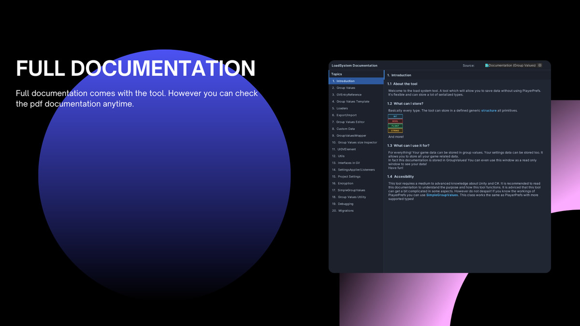Open topic 11. UIGVElement

point(356,149)
